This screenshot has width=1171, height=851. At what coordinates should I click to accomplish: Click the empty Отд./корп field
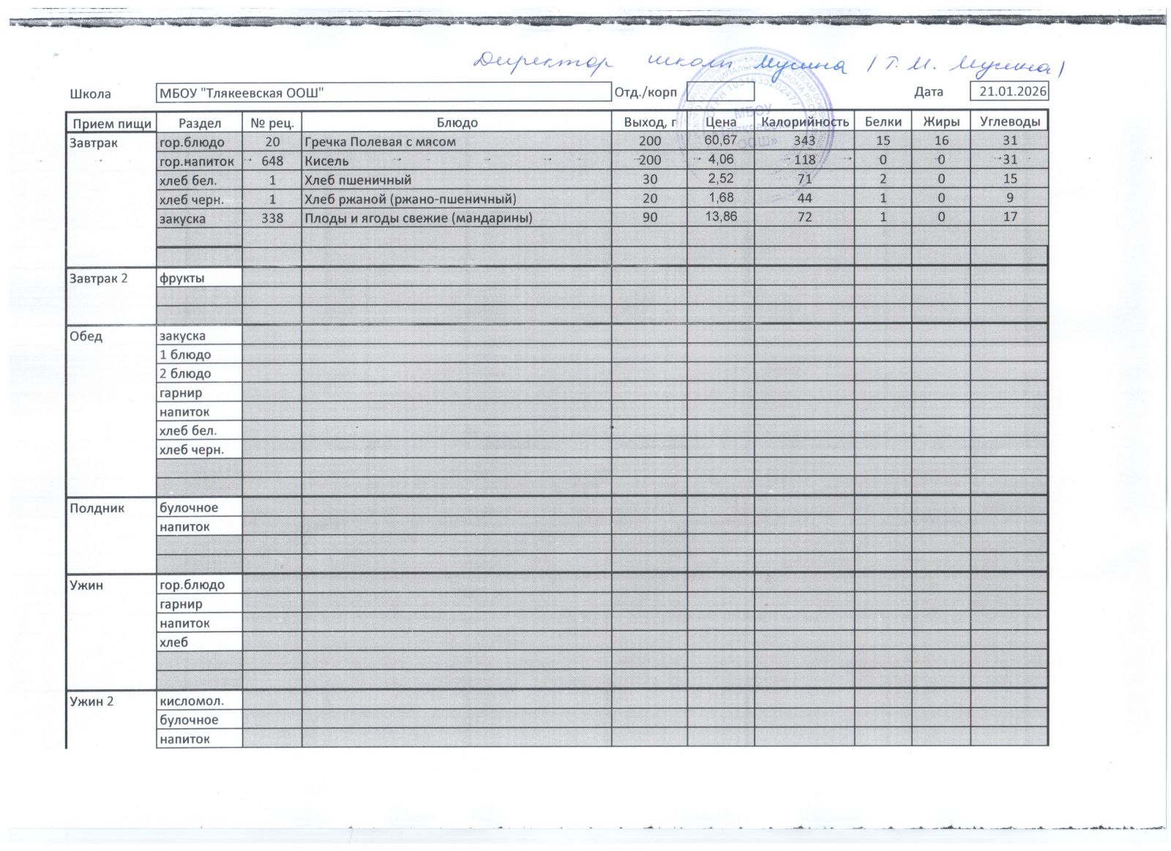(720, 93)
